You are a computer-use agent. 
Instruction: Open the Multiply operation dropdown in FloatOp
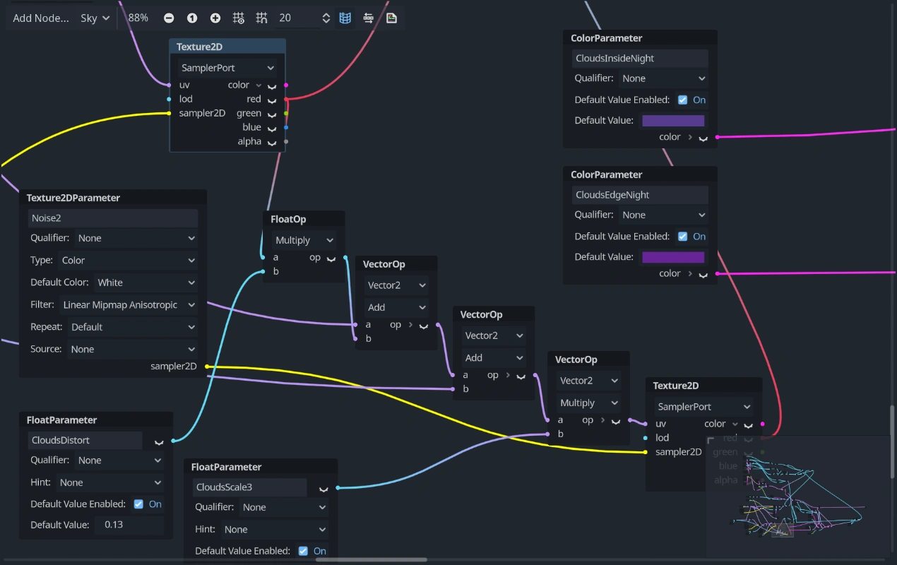click(306, 240)
